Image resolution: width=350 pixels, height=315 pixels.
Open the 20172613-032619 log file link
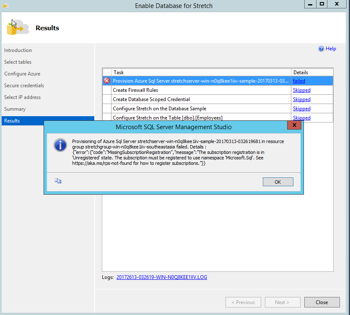(162, 277)
